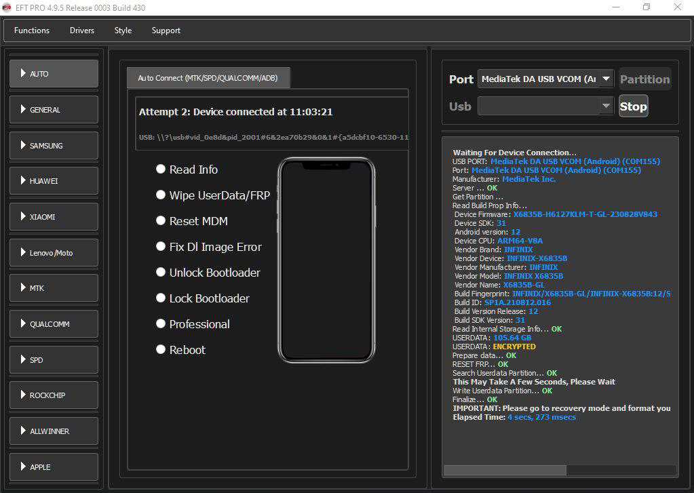This screenshot has width=694, height=493.
Task: Expand the XIAOMI sidebar arrow
Action: (x=23, y=216)
